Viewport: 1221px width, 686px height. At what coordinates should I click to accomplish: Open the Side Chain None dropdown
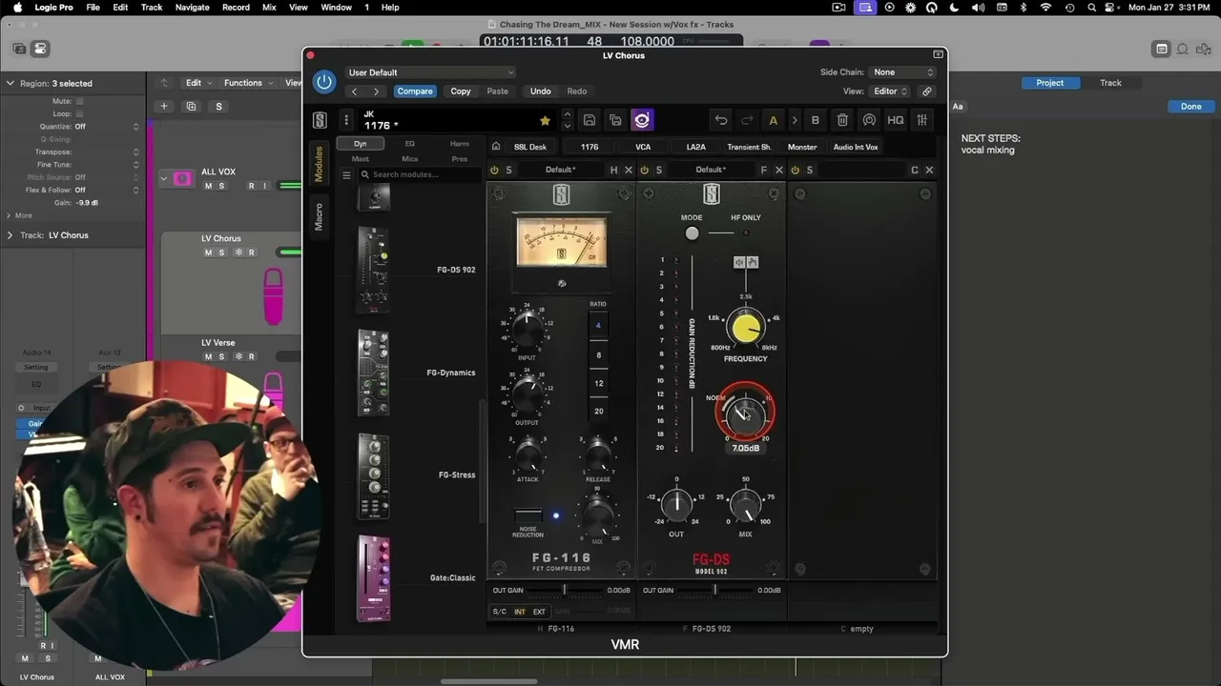coord(902,72)
